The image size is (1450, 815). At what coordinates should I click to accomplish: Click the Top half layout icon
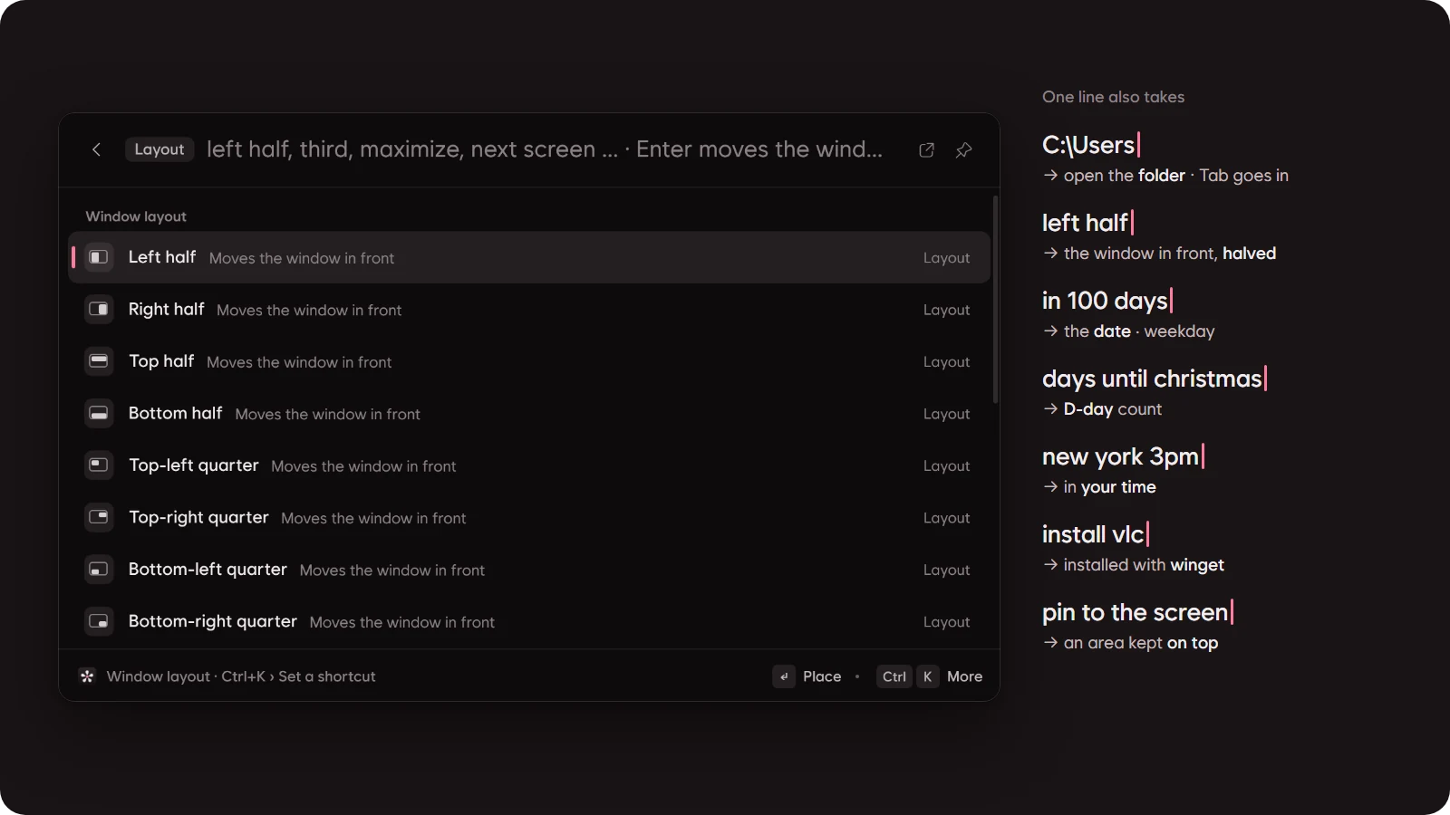click(99, 361)
